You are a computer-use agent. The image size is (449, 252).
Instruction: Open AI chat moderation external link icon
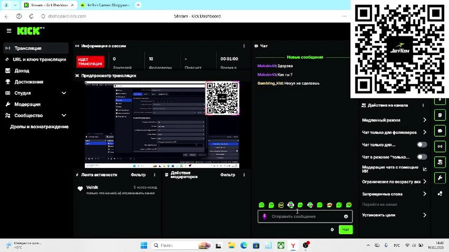click(x=425, y=169)
